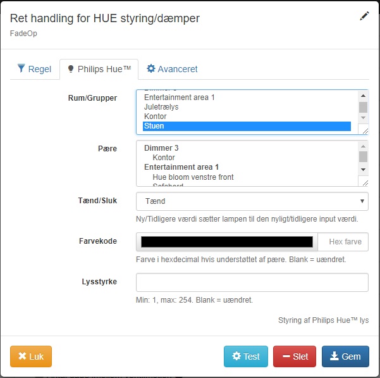The image size is (380, 378).
Task: Choose Kontor in the Rum/Grupper list
Action: pos(156,117)
